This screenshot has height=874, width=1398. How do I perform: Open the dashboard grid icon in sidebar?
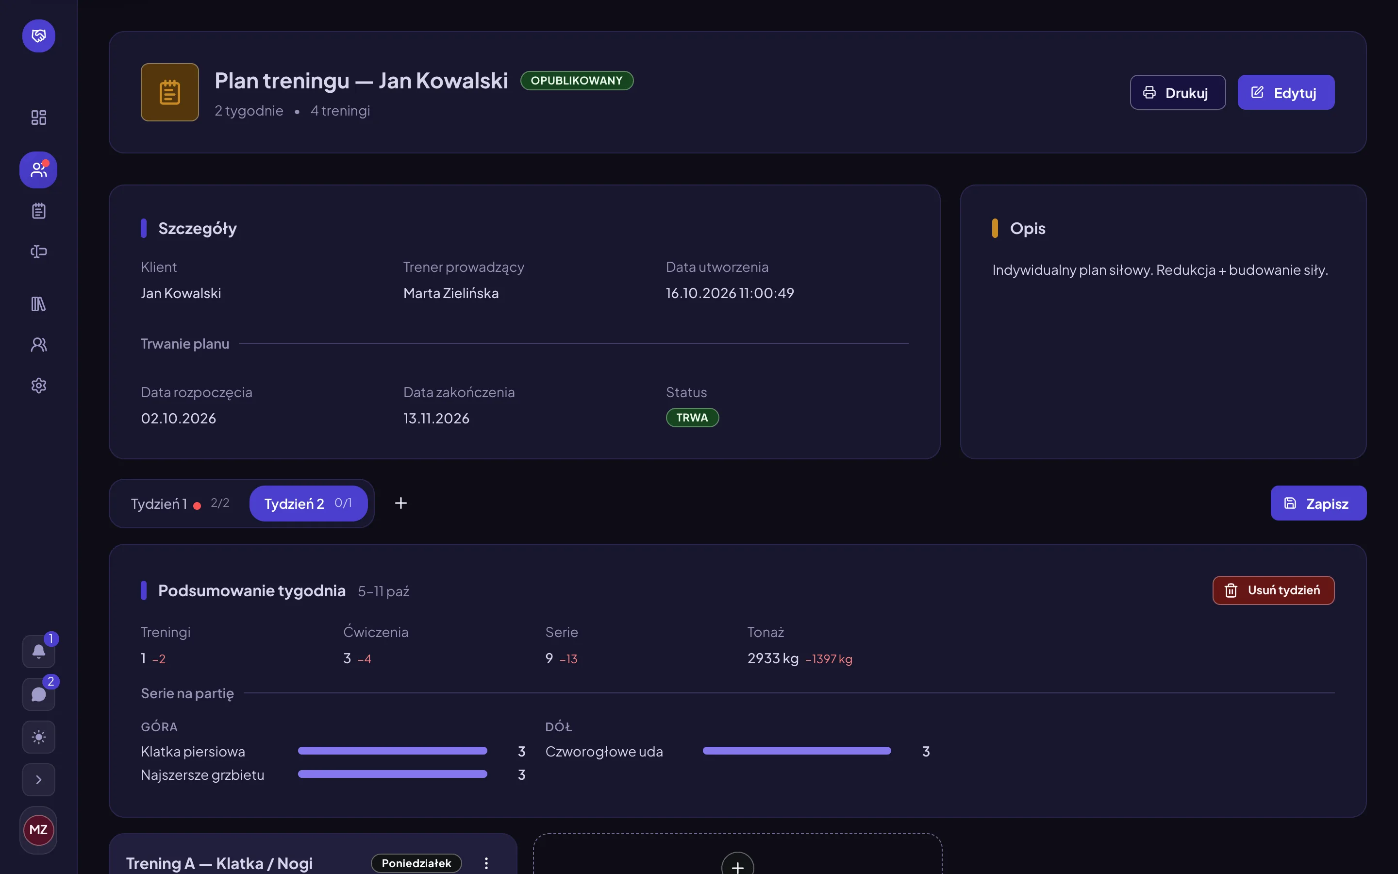coord(39,118)
